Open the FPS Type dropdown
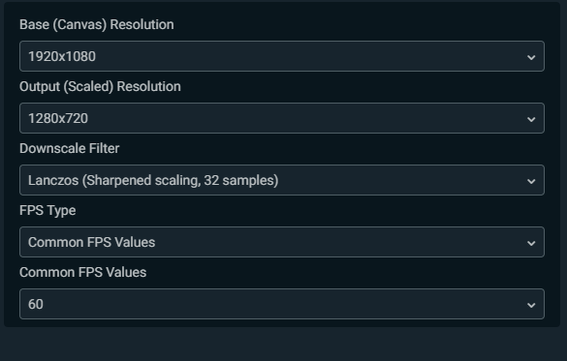 [x=282, y=242]
